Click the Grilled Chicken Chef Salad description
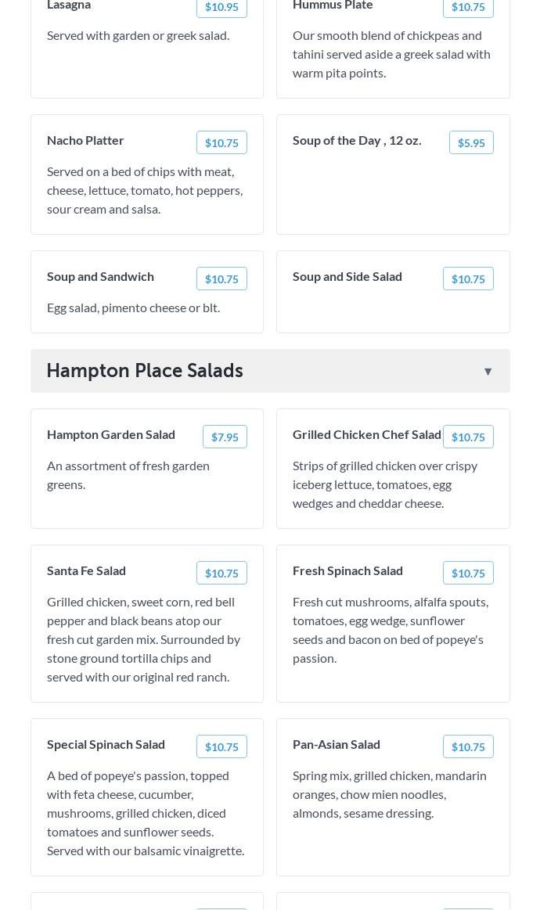Screen dimensions: 540x910 click(385, 484)
